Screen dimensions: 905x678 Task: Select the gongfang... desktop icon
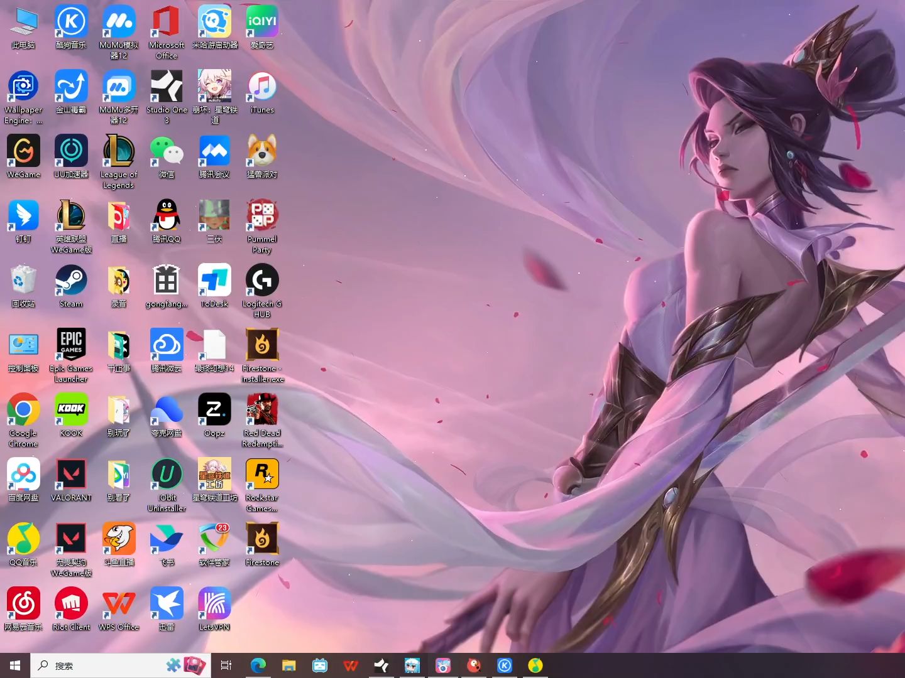point(167,286)
